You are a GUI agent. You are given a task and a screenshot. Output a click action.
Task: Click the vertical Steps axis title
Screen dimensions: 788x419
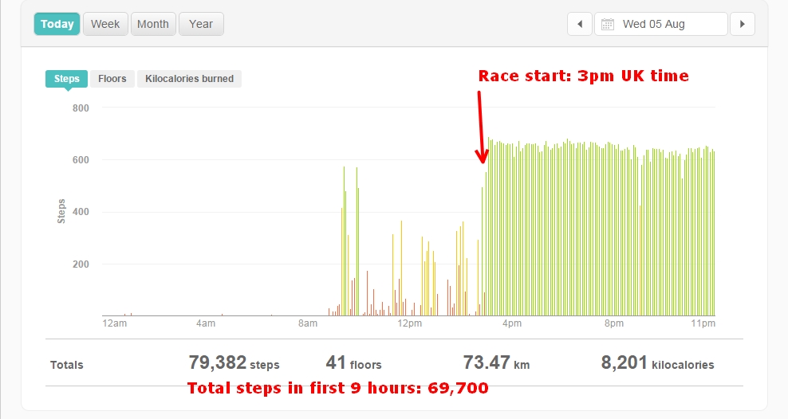click(x=61, y=211)
